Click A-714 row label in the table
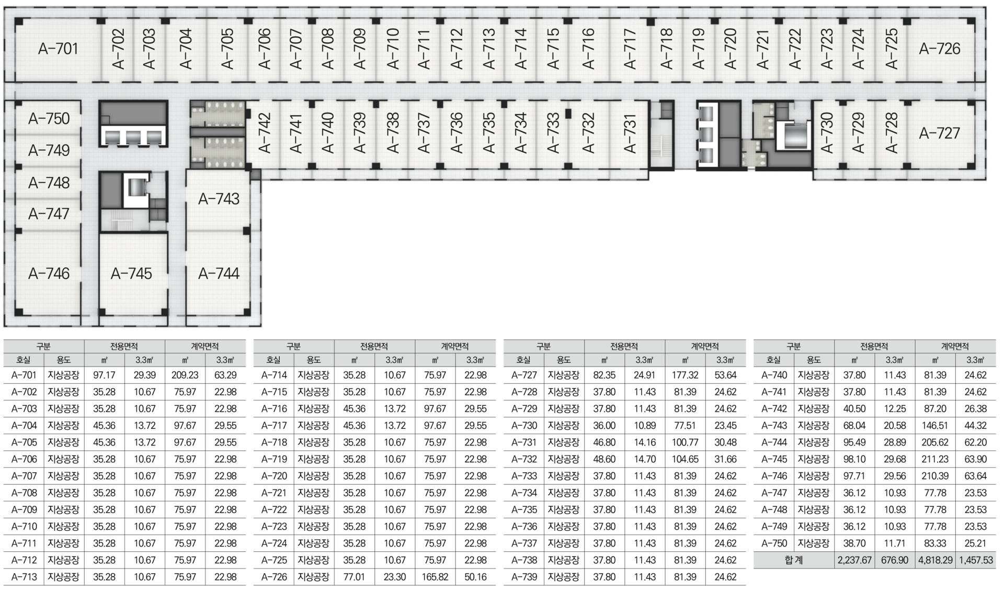This screenshot has height=591, width=1004. (274, 375)
